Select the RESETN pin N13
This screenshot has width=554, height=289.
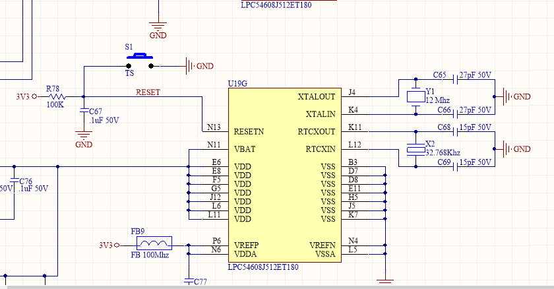216,131
